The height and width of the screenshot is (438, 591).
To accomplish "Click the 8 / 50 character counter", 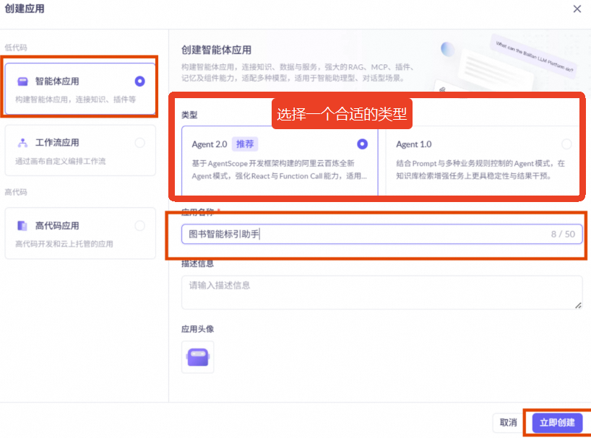I will point(563,234).
